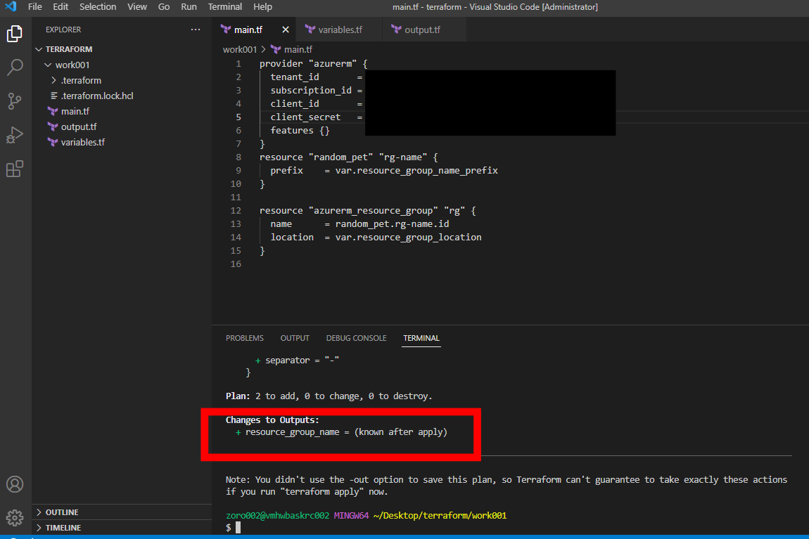Click the 'provider "azurerm"' code line
Viewport: 809px width, 539px height.
click(313, 64)
